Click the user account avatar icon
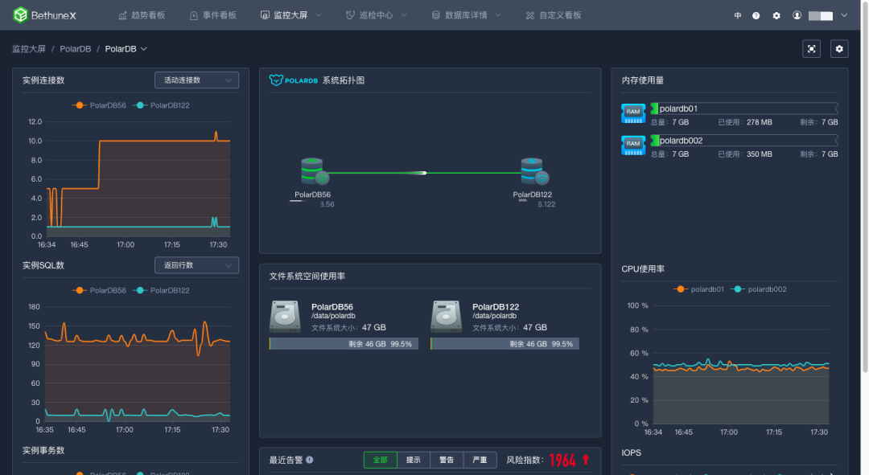This screenshot has height=475, width=869. click(x=797, y=15)
